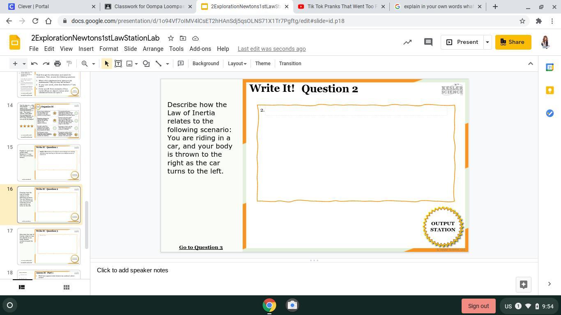Click the Sign out button
Viewport: 561px width, 315px height.
[478, 306]
